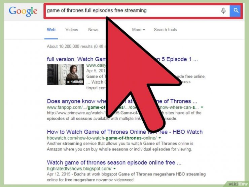Click the voice search microphone icon
Image resolution: width=249 pixels, height=187 pixels.
pyautogui.click(x=223, y=11)
